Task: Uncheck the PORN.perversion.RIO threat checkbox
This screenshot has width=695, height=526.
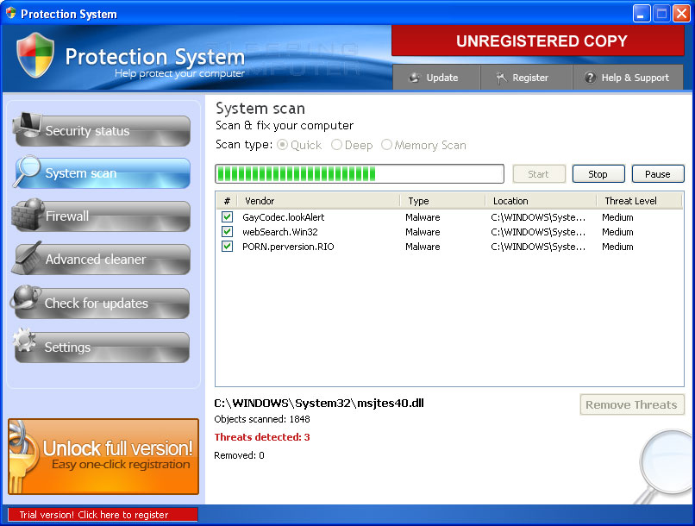Action: coord(227,247)
